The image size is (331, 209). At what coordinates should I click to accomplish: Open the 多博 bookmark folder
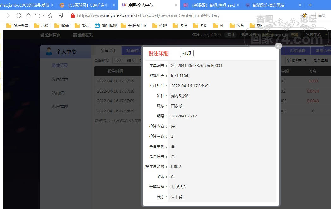pyautogui.click(x=180, y=26)
